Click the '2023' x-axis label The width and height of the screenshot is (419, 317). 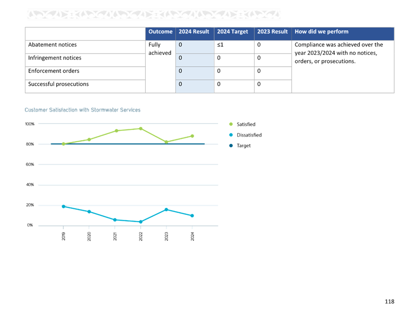(166, 236)
